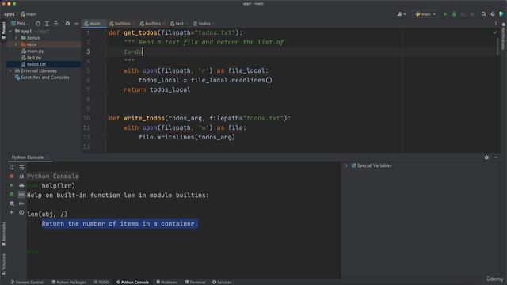Open Services tool window
The height and width of the screenshot is (285, 507).
pos(222,282)
